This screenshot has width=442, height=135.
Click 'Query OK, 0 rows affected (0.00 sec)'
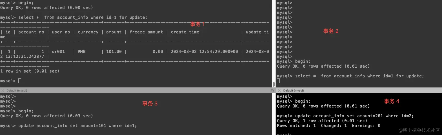click(x=47, y=8)
